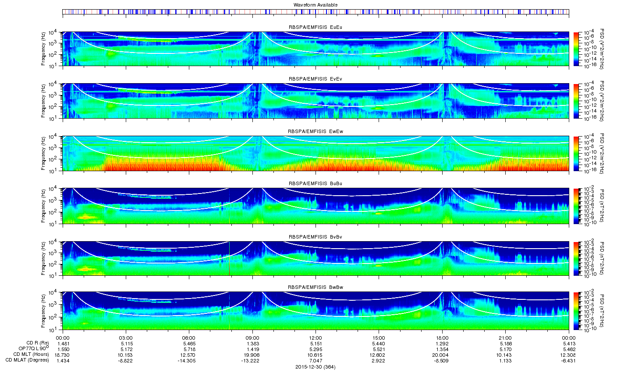The width and height of the screenshot is (617, 376).
Task: Click the color scale bar beside the EvEv panel
Action: pyautogui.click(x=576, y=101)
